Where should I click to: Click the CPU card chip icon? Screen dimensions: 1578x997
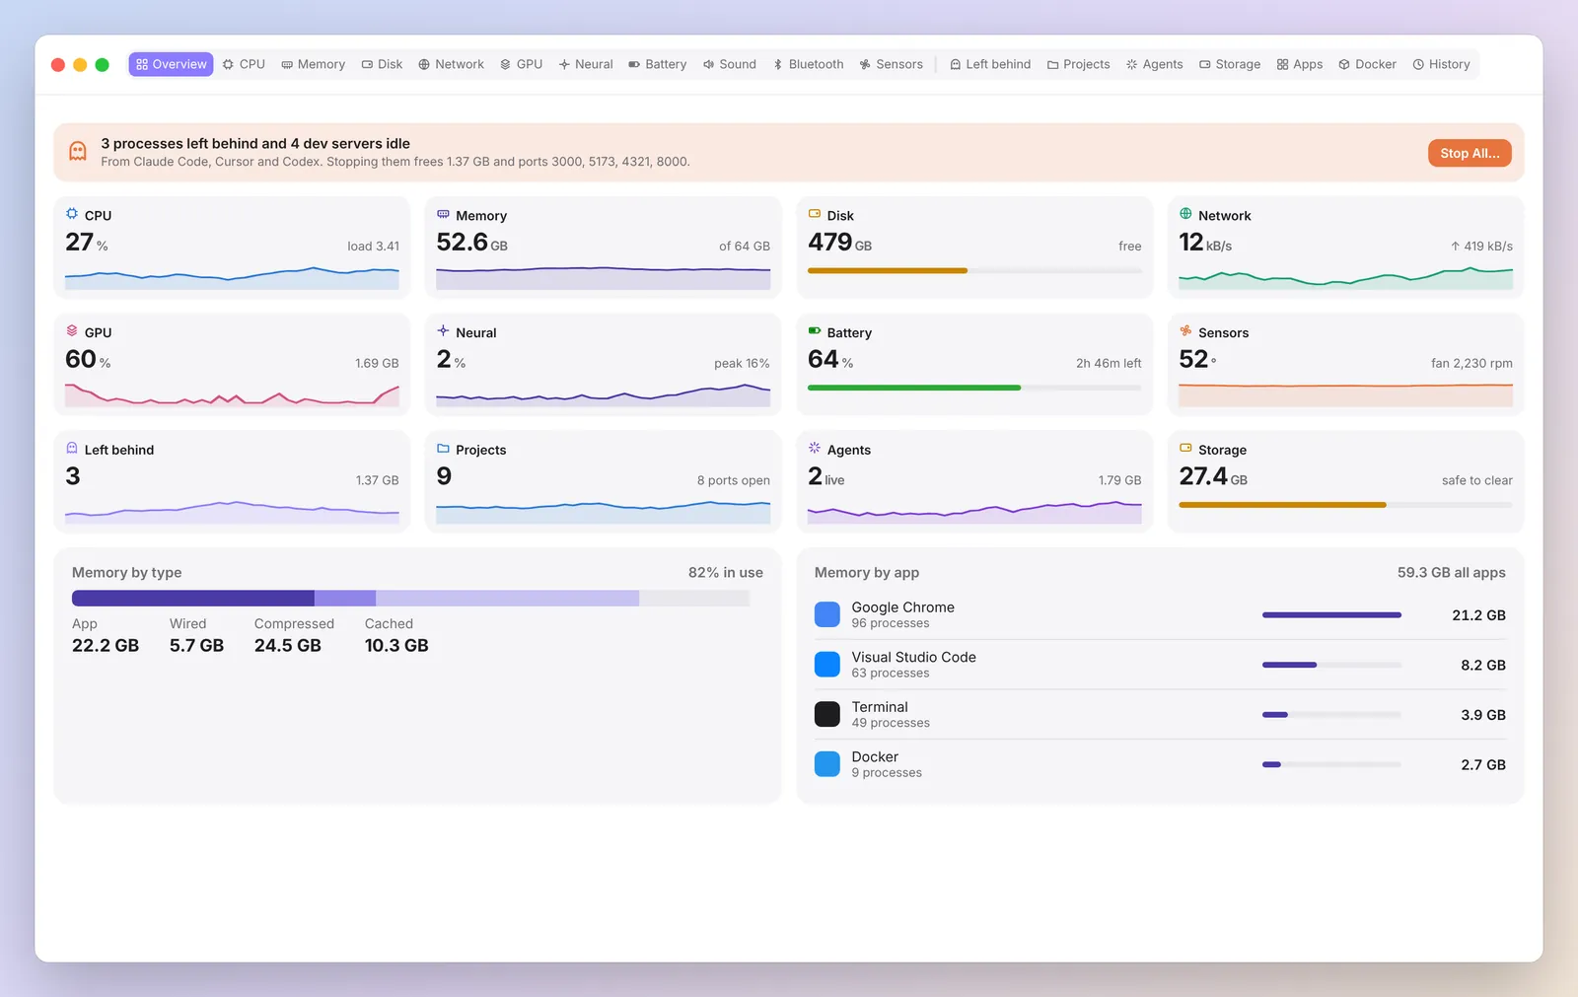[x=72, y=214]
